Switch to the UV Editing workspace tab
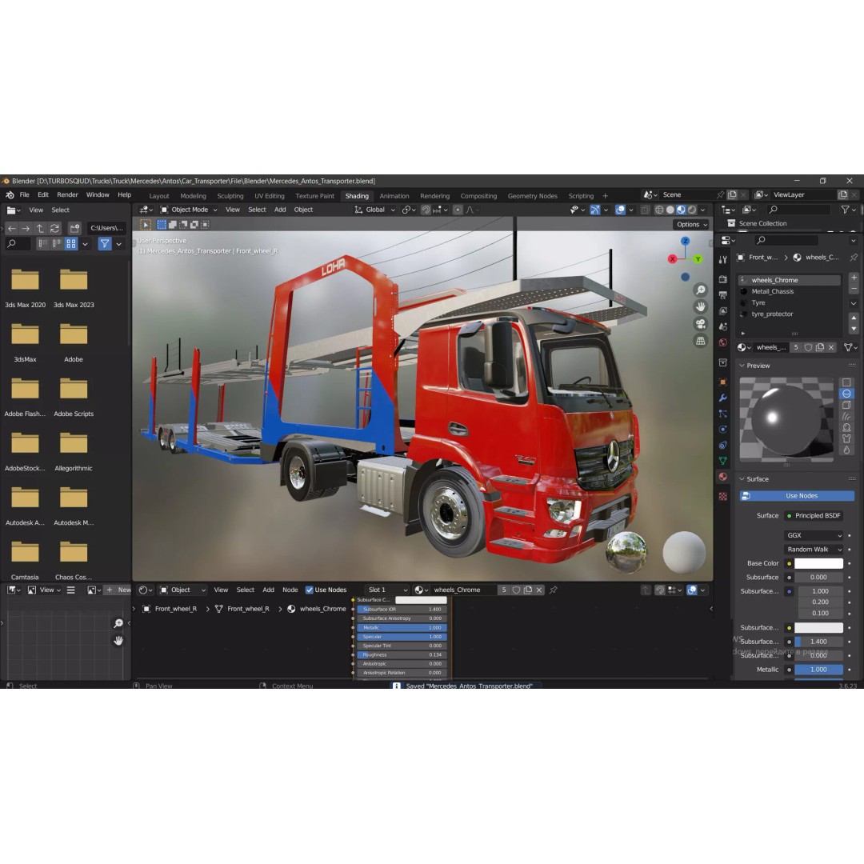Screen dimensions: 864x864 269,196
